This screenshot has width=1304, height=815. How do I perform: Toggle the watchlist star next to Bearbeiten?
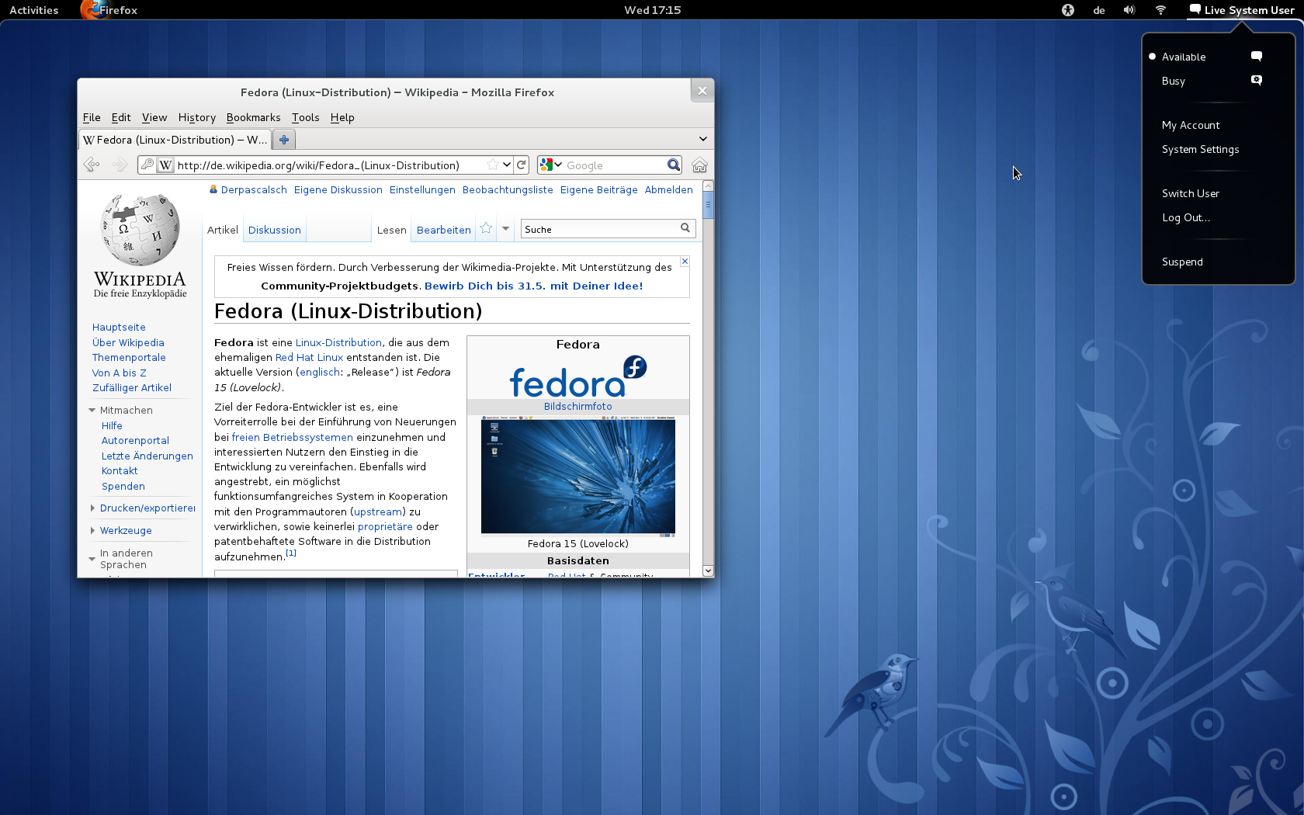click(485, 228)
